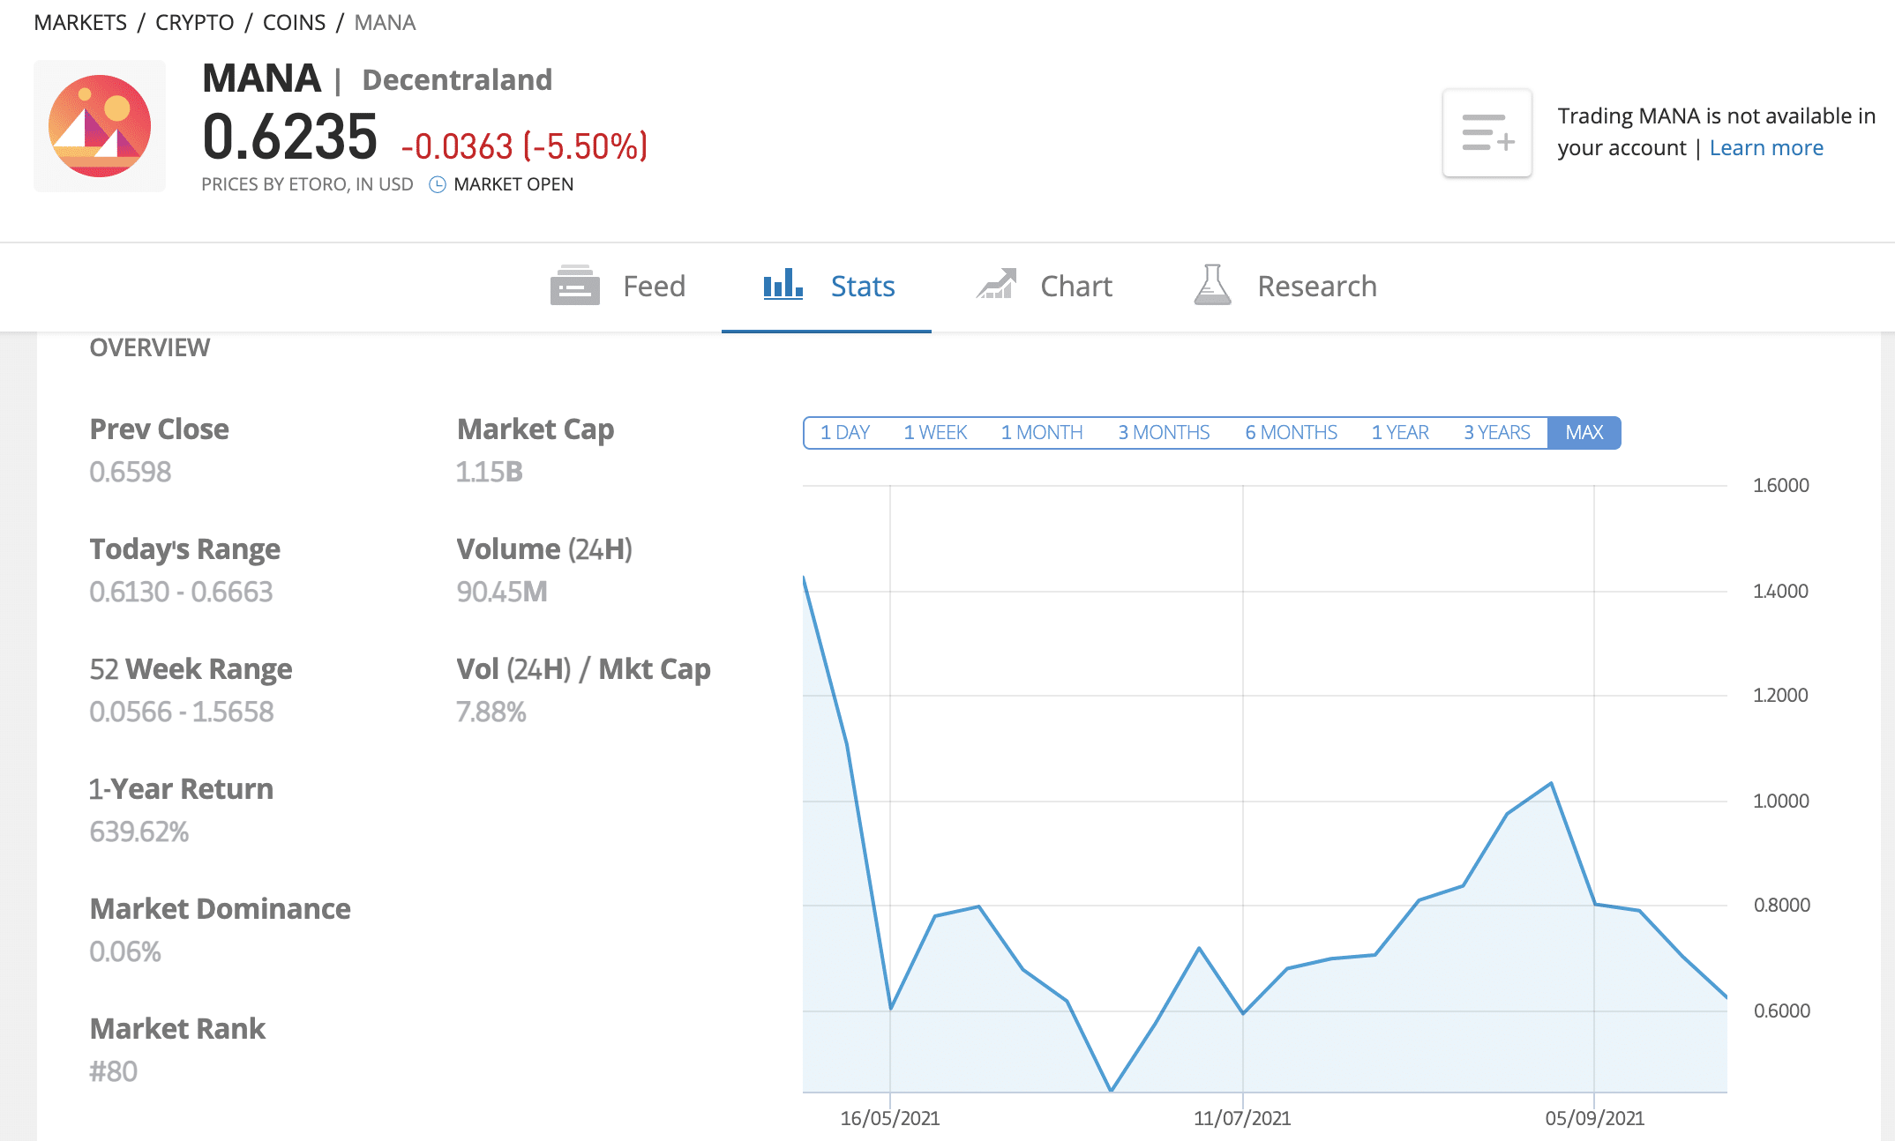Image resolution: width=1895 pixels, height=1141 pixels.
Task: Click the Decentraland MANA coin logo
Action: point(100,126)
